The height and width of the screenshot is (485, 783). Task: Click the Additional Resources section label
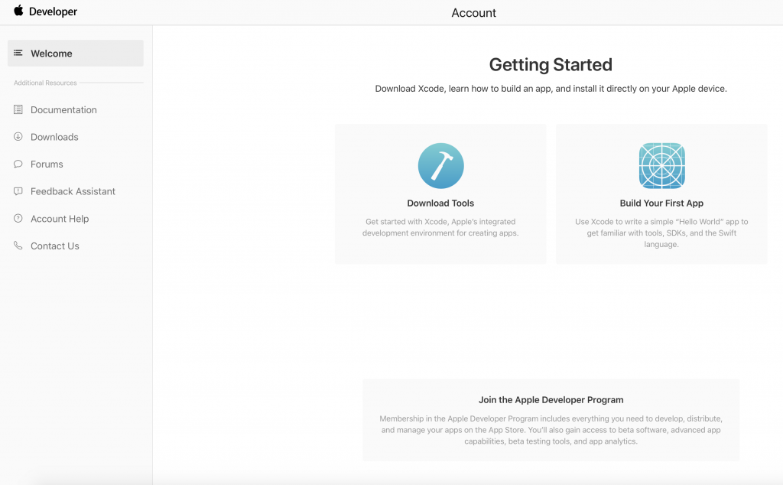click(x=45, y=83)
